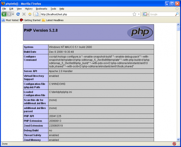Viewport: 181px width, 147px height.
Task: Go to the Home page icon
Action: point(30,14)
